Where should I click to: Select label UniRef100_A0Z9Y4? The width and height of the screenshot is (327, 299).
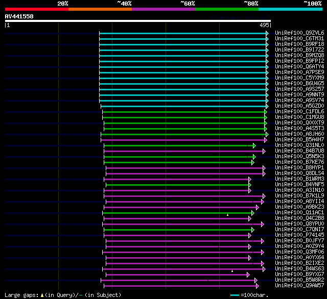(x=299, y=246)
